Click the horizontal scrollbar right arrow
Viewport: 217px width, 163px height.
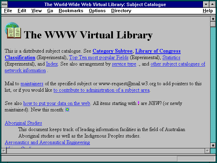click(207, 151)
